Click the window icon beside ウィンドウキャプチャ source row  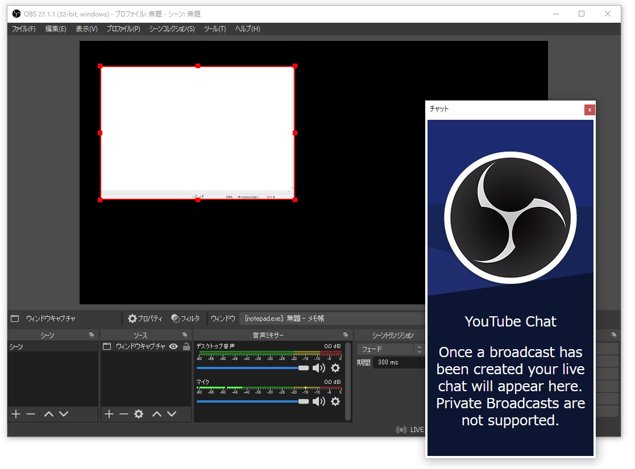point(107,346)
